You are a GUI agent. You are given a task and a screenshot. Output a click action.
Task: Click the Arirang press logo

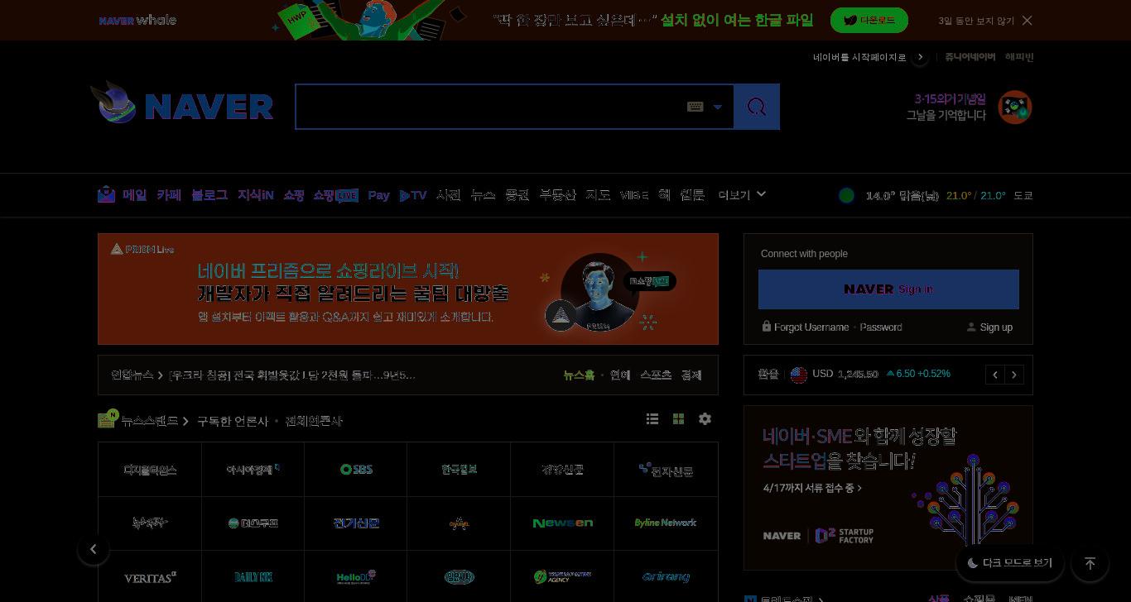coord(666,577)
